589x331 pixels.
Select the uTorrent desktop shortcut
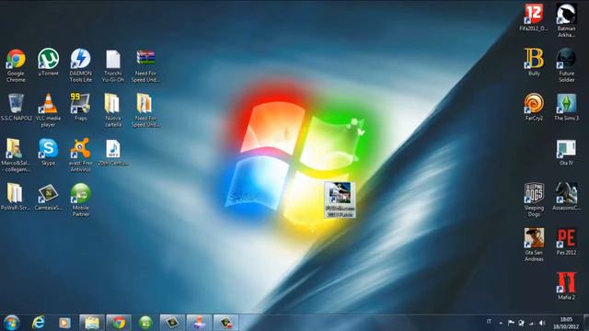tap(48, 62)
